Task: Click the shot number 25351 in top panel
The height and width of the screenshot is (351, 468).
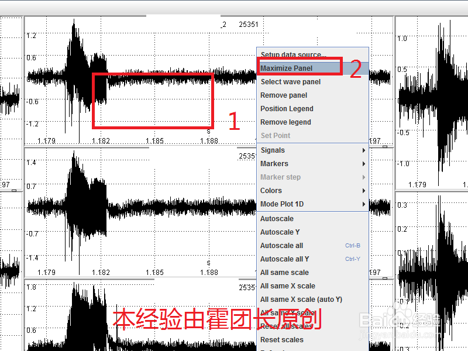Action: point(248,25)
